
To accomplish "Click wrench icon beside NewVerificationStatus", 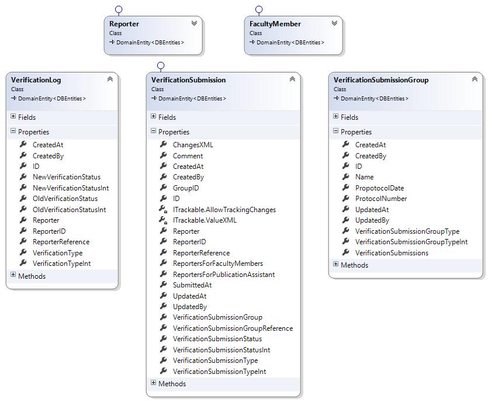I will [23, 176].
